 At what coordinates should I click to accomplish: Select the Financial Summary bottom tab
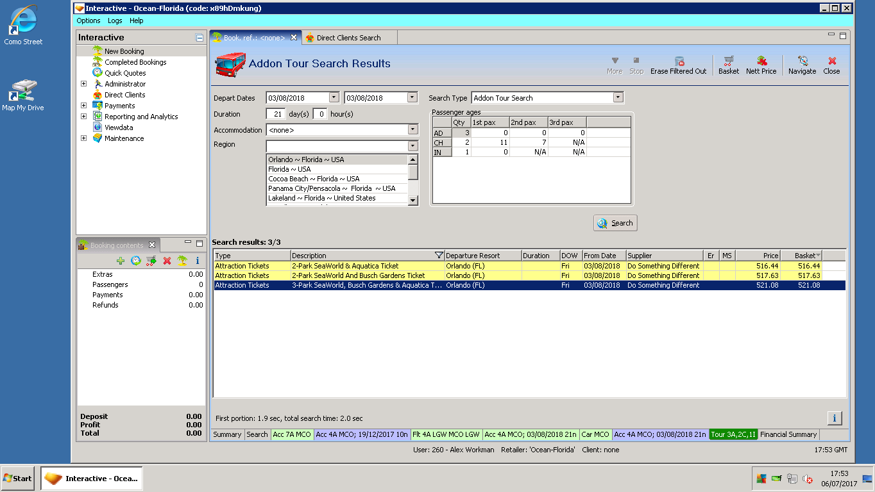pyautogui.click(x=788, y=434)
